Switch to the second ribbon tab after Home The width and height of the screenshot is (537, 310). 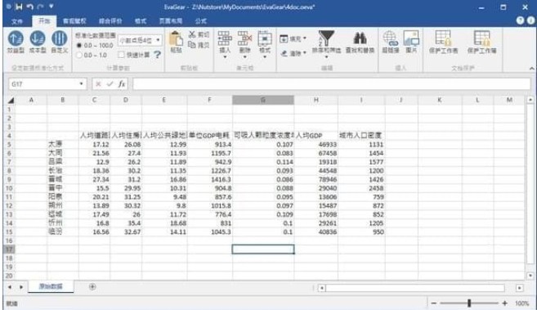coord(74,21)
